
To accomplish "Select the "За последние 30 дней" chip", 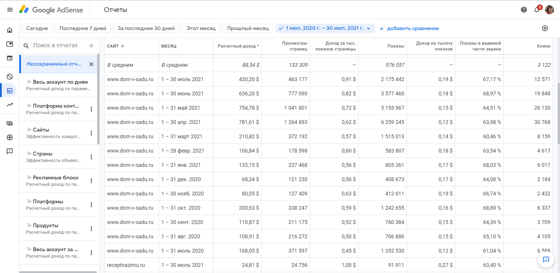I will 146,28.
